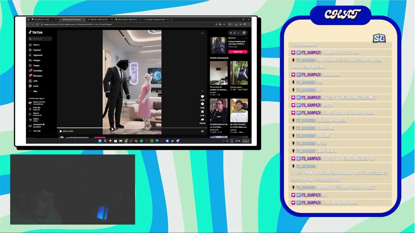
Task: Open browser extensions puzzle icon
Action: pyautogui.click(x=230, y=24)
